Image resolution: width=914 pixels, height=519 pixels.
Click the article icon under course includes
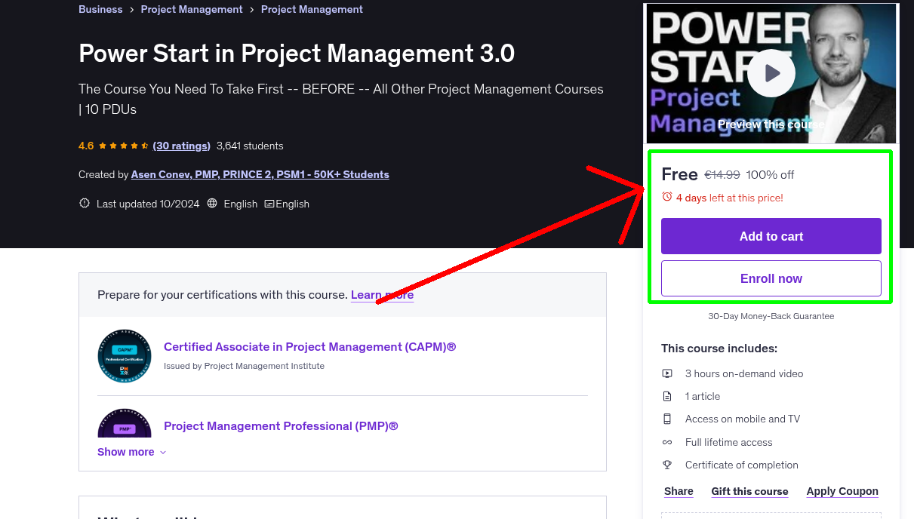tap(667, 396)
